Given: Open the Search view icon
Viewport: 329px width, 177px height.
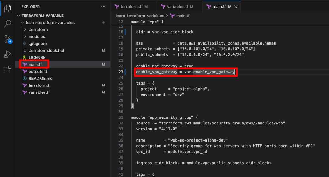Looking at the screenshot, I should pos(8,23).
